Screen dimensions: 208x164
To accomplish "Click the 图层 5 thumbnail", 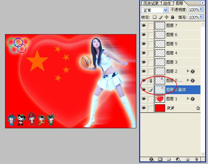I will click(x=160, y=44).
